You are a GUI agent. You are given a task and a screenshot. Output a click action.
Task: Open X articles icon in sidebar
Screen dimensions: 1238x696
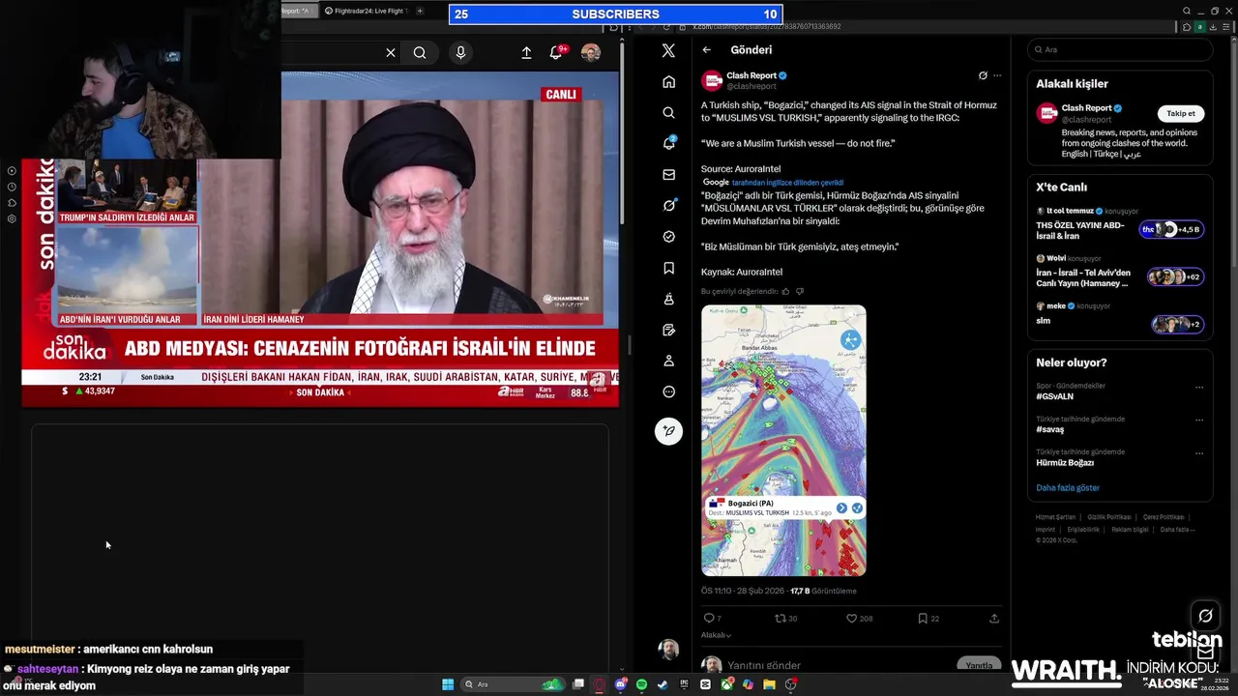click(x=668, y=330)
